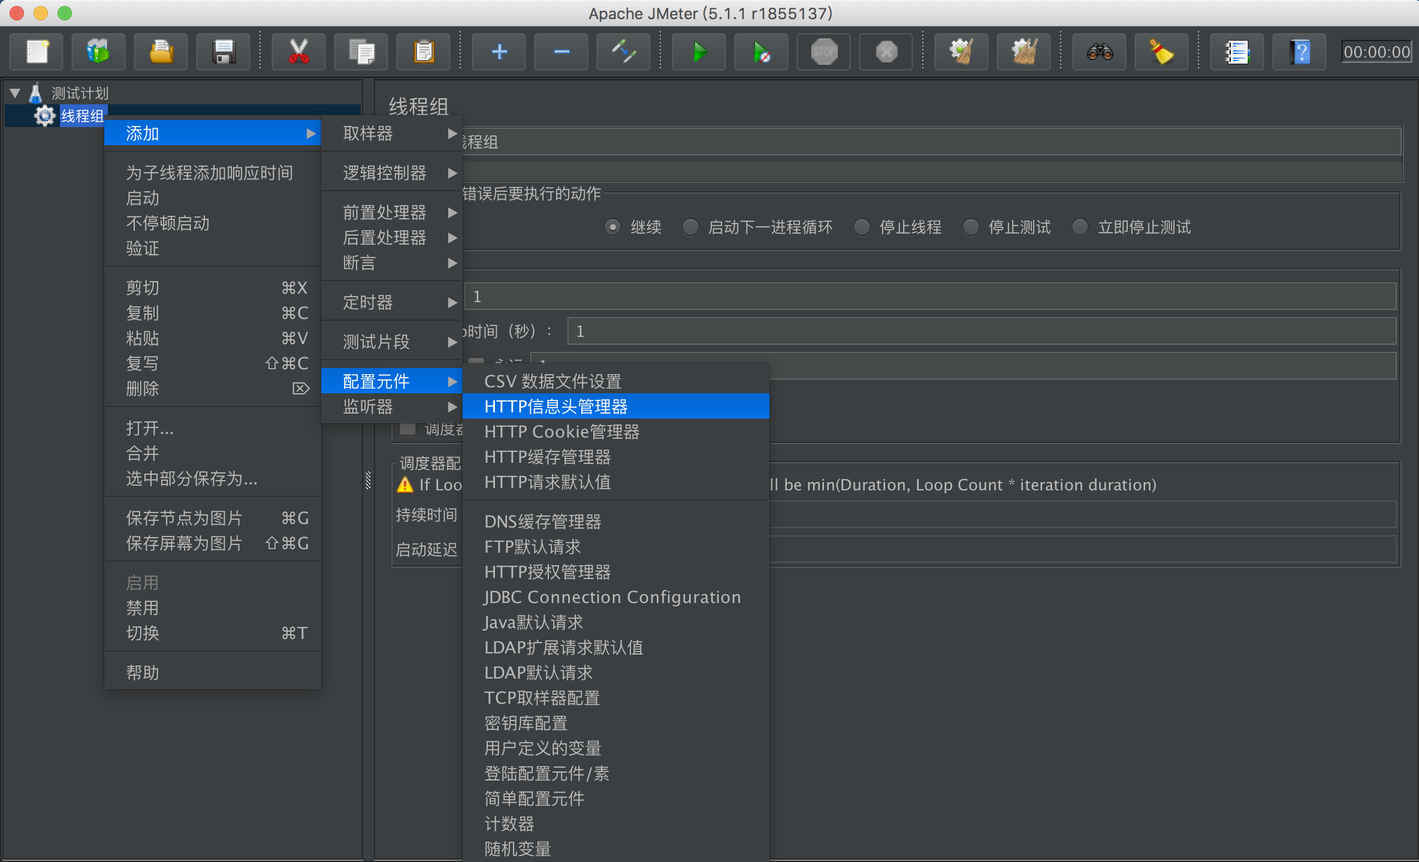
Task: Click Start no pauses icon
Action: pyautogui.click(x=762, y=52)
